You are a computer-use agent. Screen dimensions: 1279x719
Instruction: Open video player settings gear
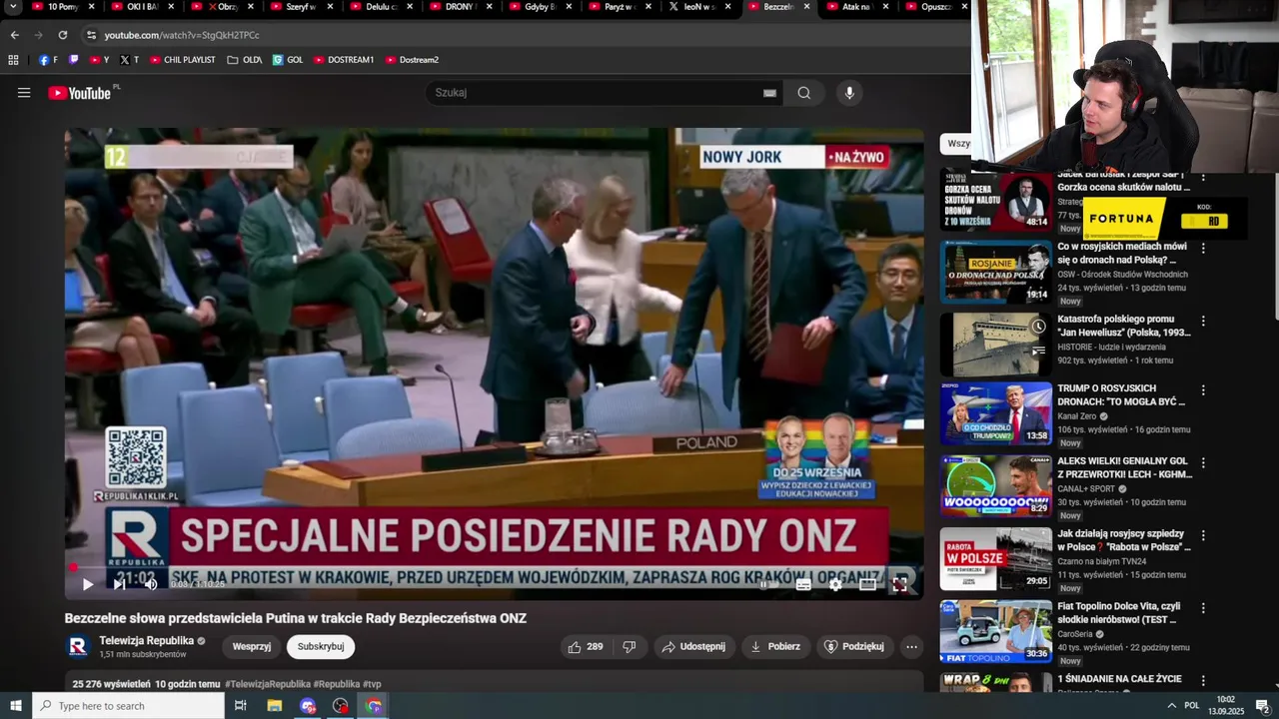[x=835, y=584]
